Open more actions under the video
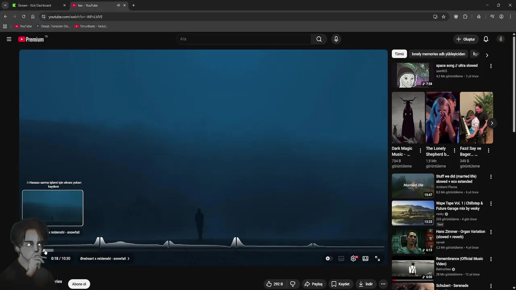Screen dimensions: 516x290 383,284
